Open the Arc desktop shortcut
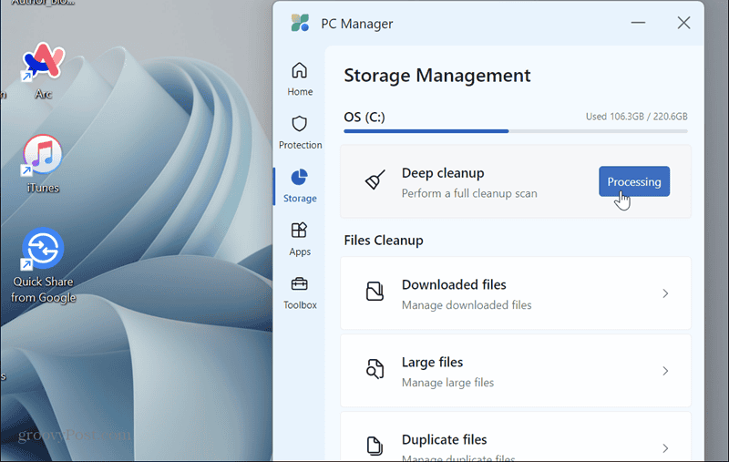This screenshot has width=729, height=462. pos(43,70)
